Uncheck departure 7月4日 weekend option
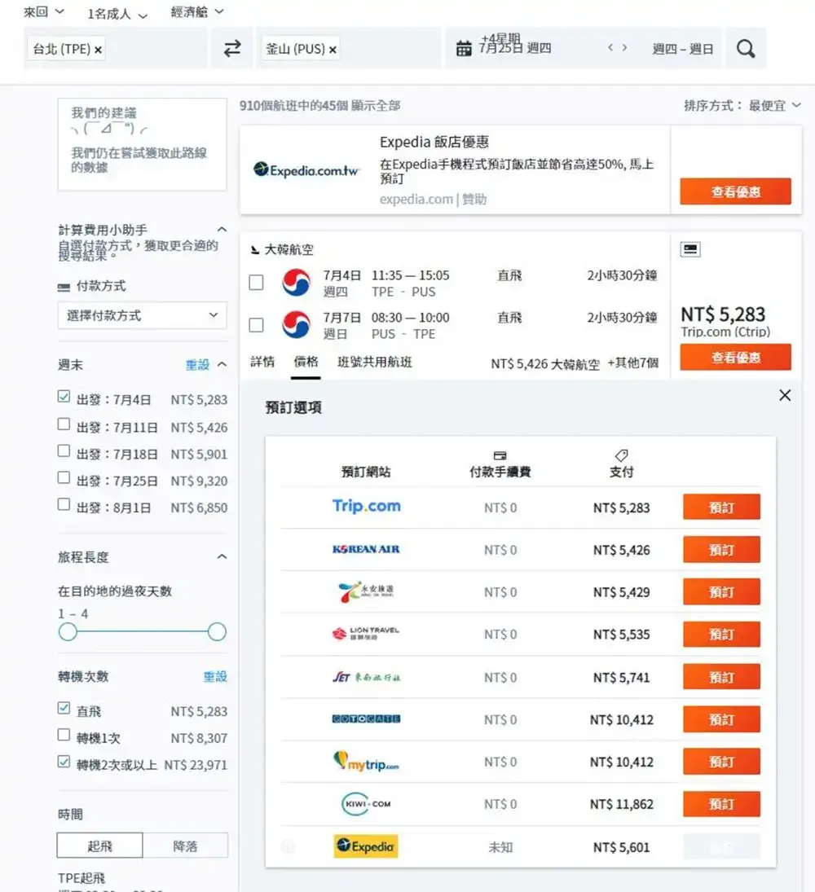The height and width of the screenshot is (892, 815). pyautogui.click(x=64, y=397)
